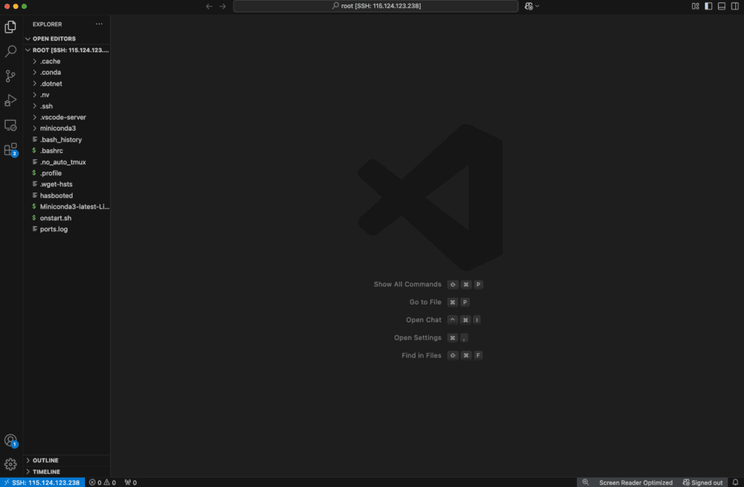
Task: Expand the .cache folder
Action: click(67, 61)
